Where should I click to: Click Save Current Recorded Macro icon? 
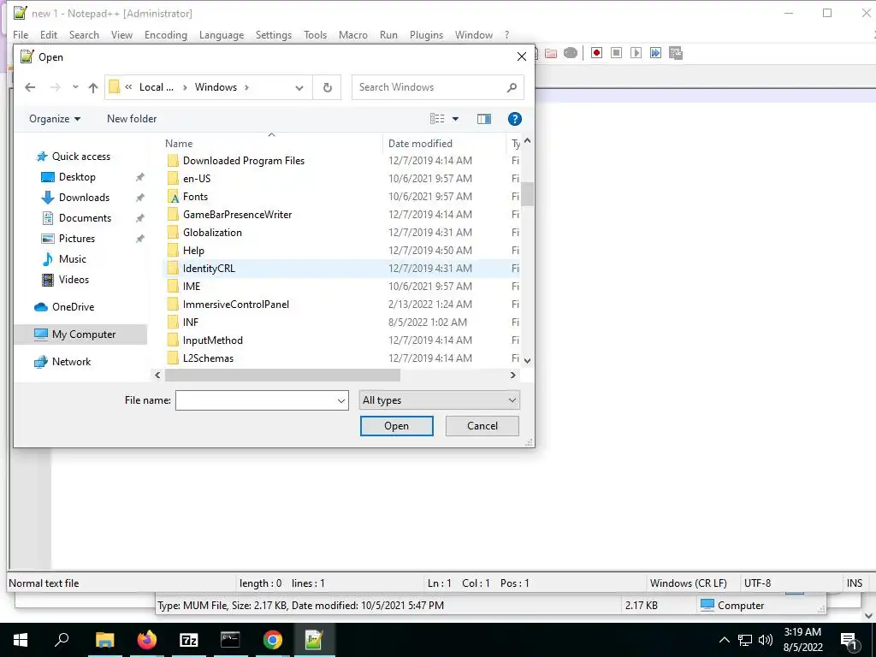tap(676, 53)
